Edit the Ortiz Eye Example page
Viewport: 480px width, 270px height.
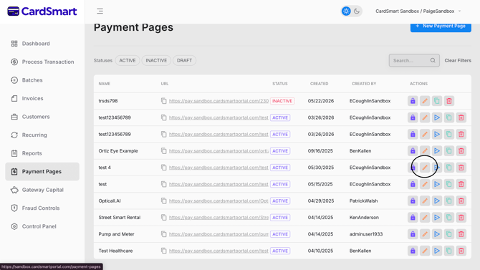[x=425, y=151]
